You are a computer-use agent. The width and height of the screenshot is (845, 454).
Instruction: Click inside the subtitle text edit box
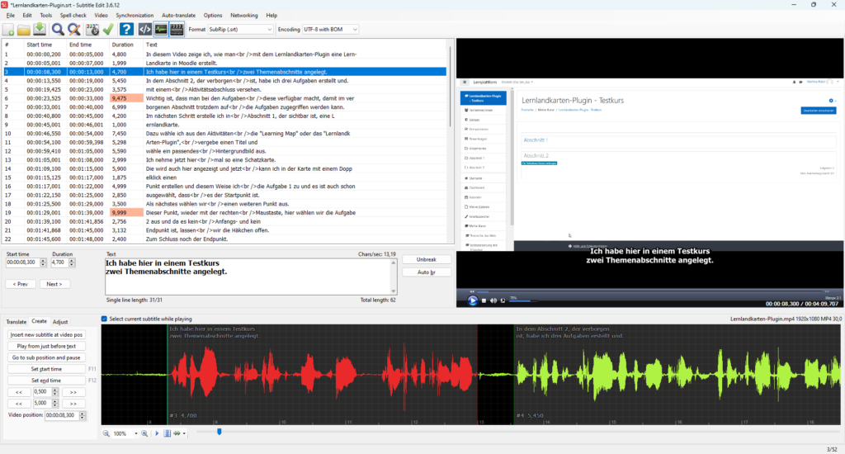coord(248,277)
